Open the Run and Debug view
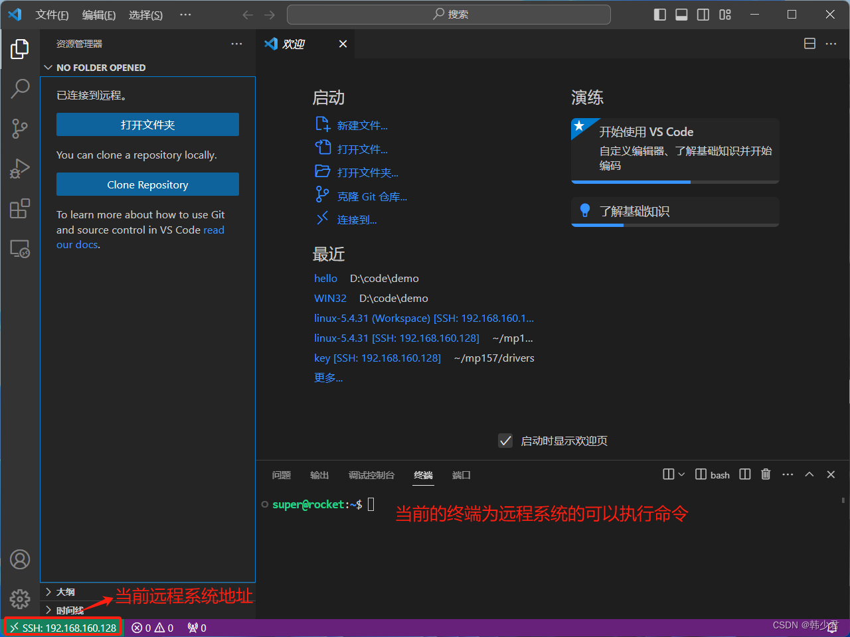Viewport: 850px width, 637px height. (x=20, y=169)
